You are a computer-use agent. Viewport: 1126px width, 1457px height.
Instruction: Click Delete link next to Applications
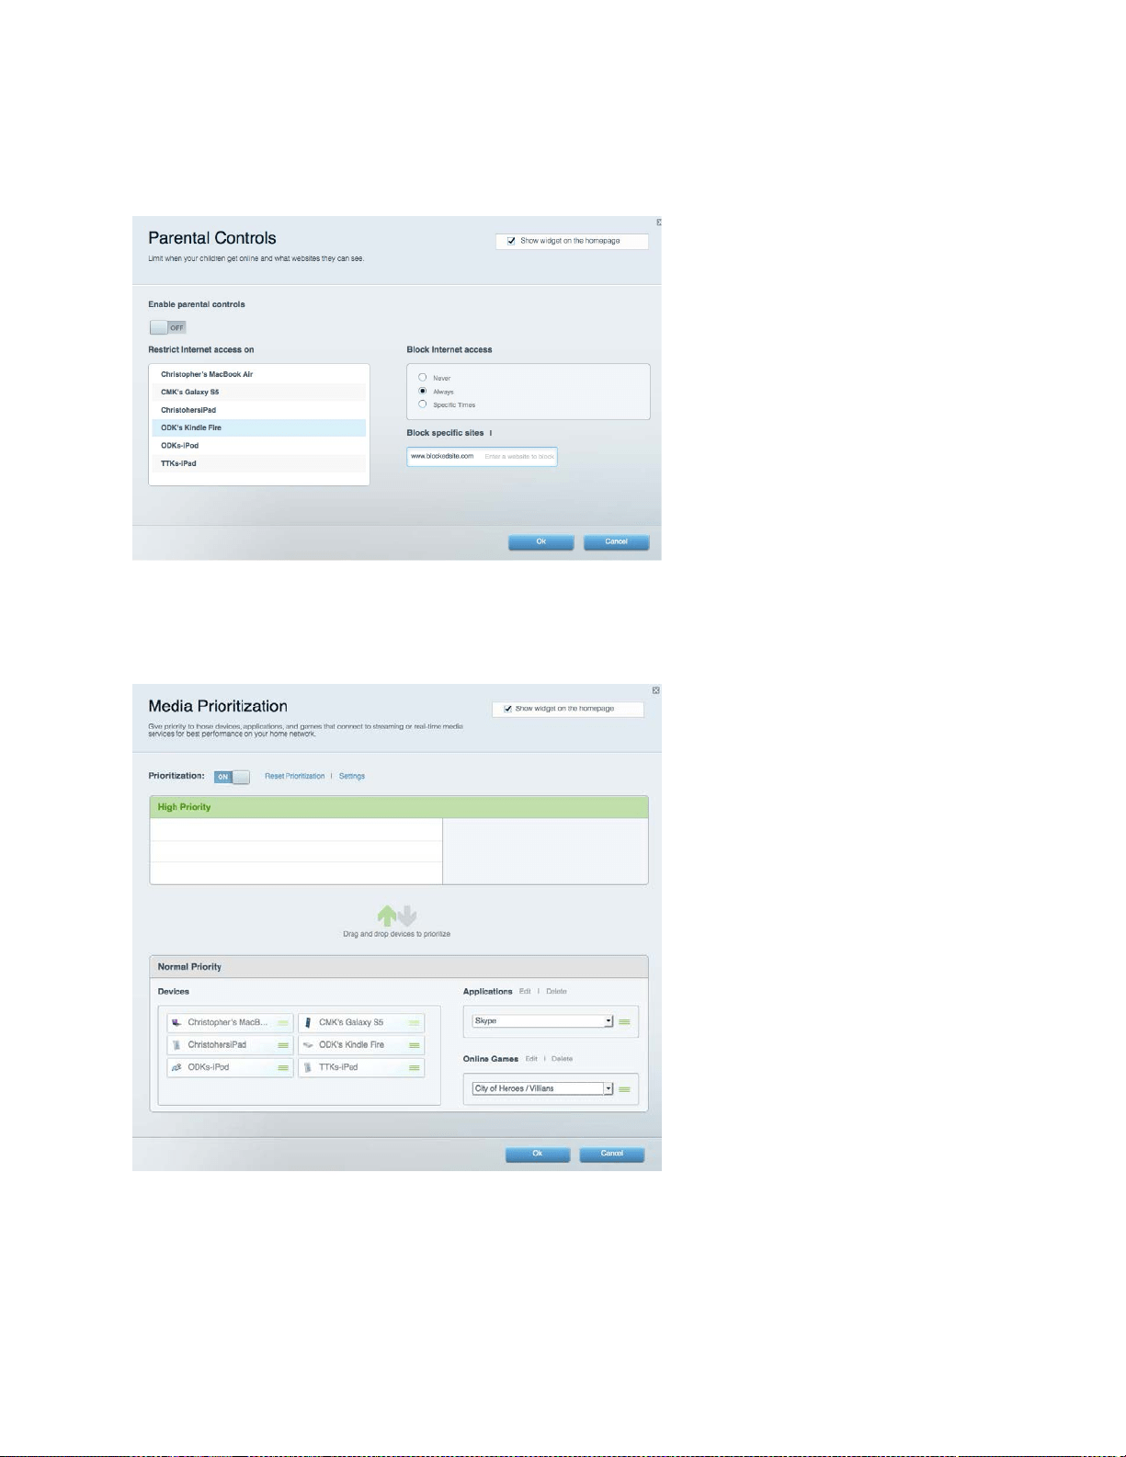(x=556, y=992)
